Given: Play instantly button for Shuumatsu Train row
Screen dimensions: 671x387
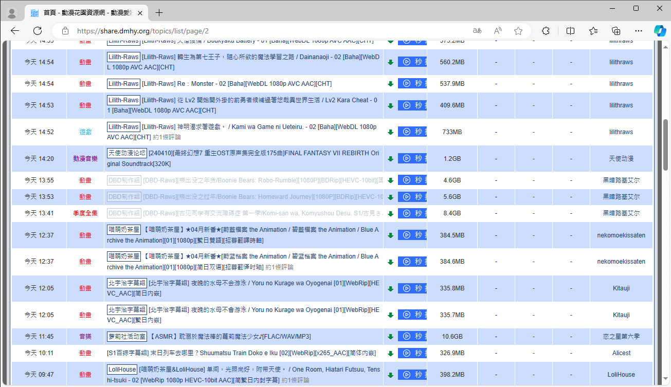Looking at the screenshot, I should pyautogui.click(x=412, y=353).
